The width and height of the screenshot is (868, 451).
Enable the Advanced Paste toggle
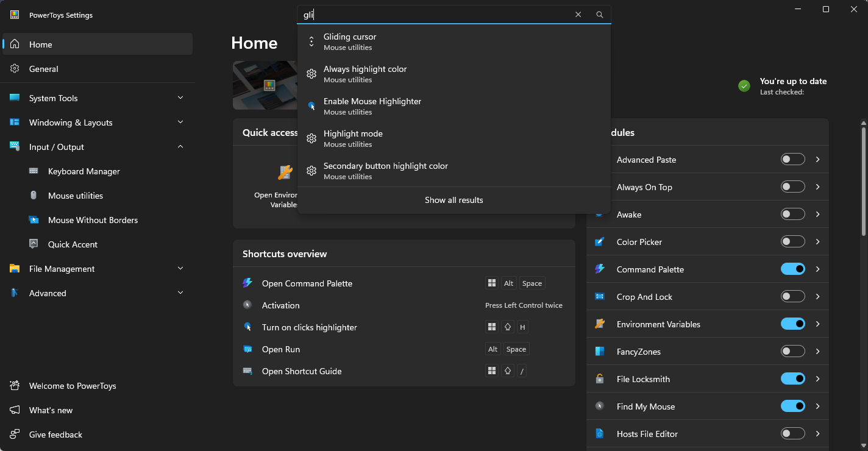point(792,160)
